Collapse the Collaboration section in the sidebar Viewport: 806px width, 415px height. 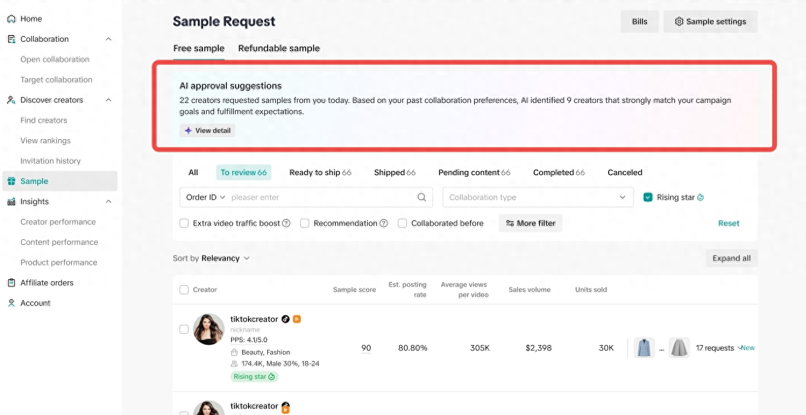tap(108, 39)
